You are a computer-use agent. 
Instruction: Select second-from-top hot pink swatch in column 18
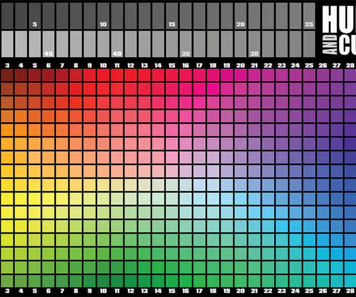pyautogui.click(x=213, y=89)
